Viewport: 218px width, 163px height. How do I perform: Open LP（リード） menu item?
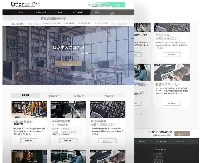point(59,12)
